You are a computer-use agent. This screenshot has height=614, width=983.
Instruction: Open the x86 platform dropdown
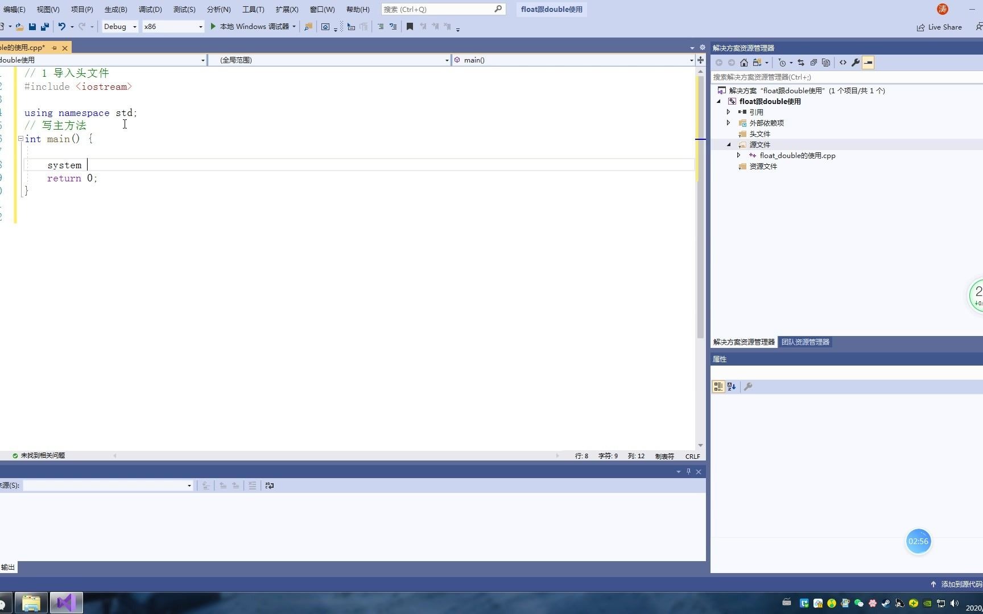coord(173,27)
